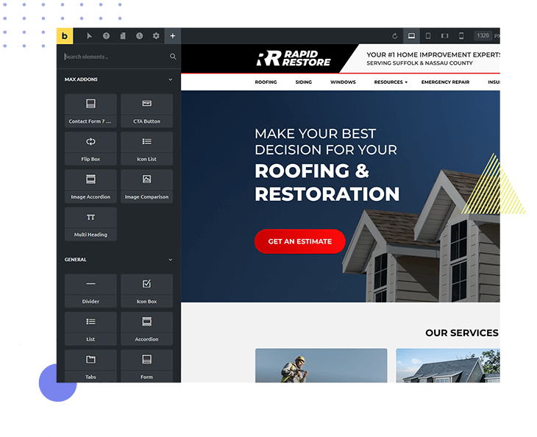
Task: Open the pages icon in top toolbar
Action: (123, 36)
